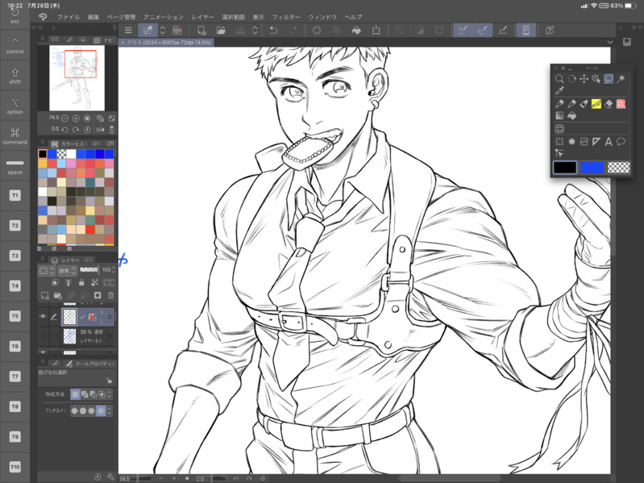This screenshot has height=483, width=644.
Task: Select the Move layer tool with four arrows
Action: point(584,78)
